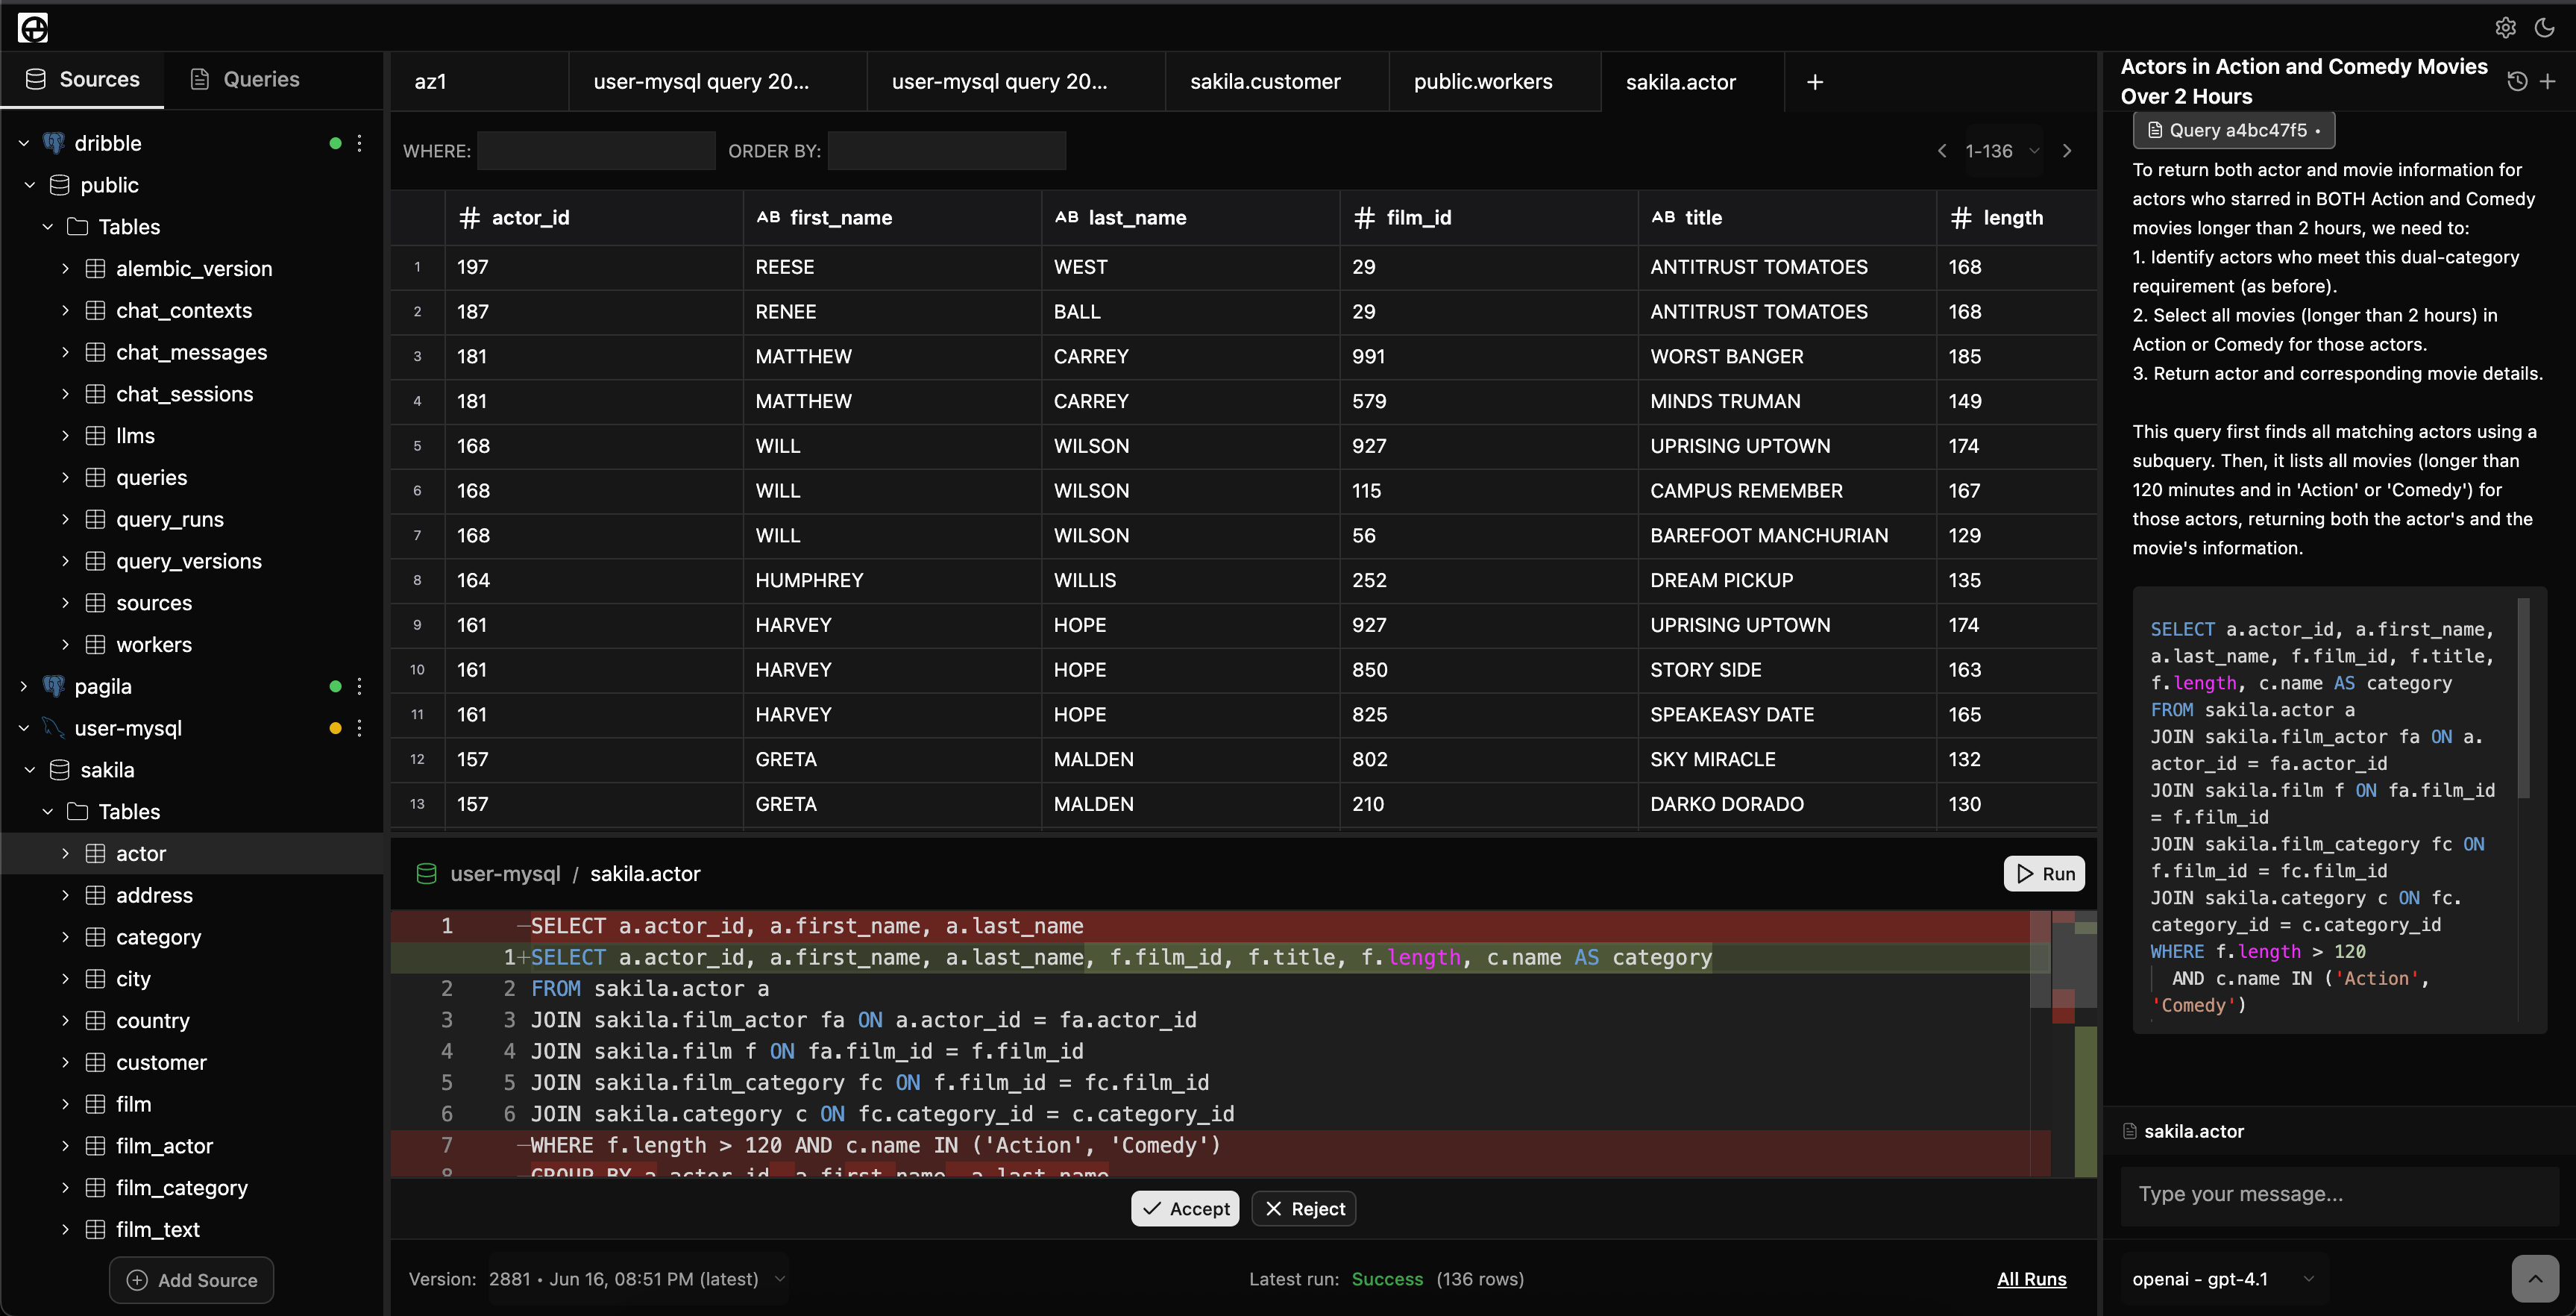This screenshot has width=2576, height=1316.
Task: Open the Version 2881 dropdown
Action: (636, 1279)
